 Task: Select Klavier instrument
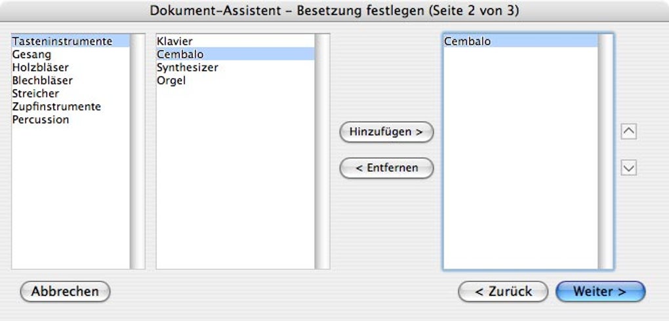coord(174,41)
